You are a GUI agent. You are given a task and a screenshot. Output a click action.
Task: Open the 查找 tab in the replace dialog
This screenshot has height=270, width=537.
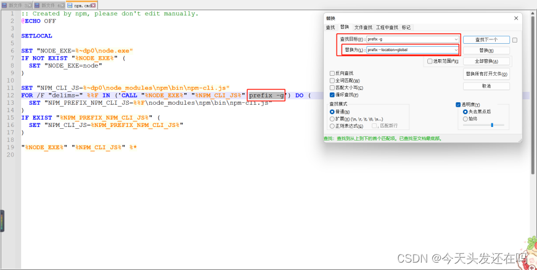330,27
